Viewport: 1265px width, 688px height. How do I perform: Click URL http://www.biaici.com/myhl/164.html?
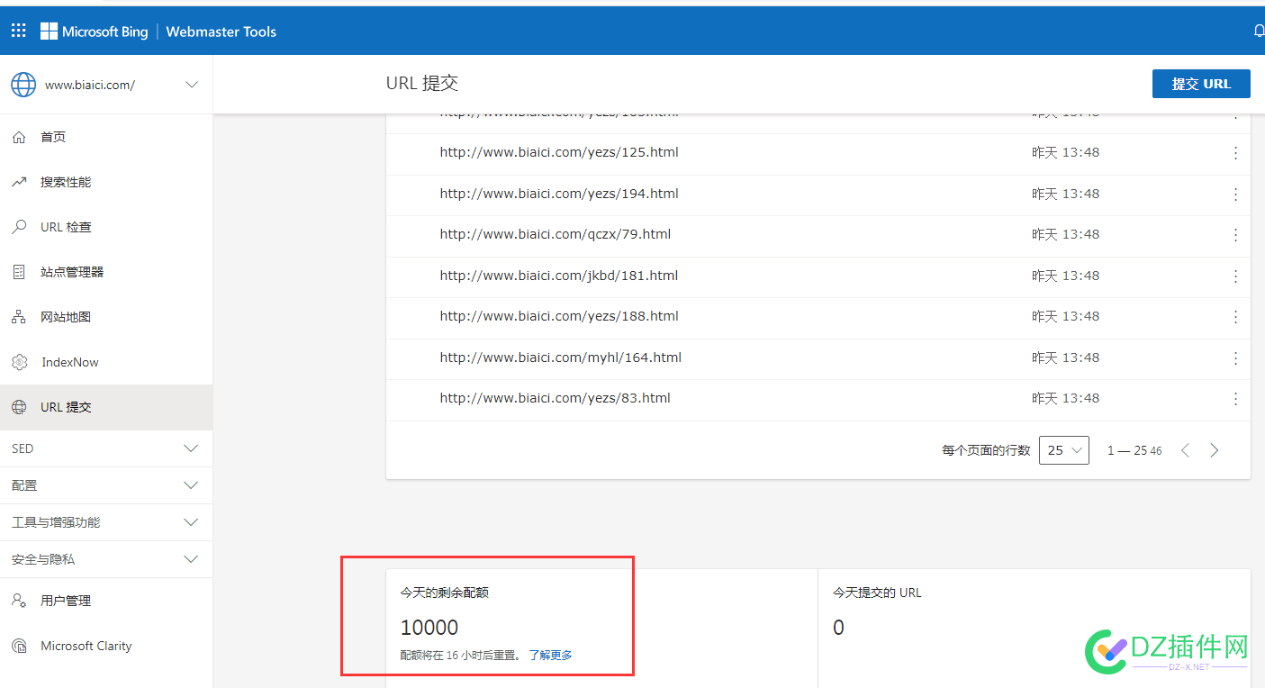(561, 358)
